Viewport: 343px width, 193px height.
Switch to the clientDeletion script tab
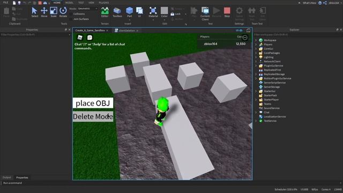coord(126,31)
